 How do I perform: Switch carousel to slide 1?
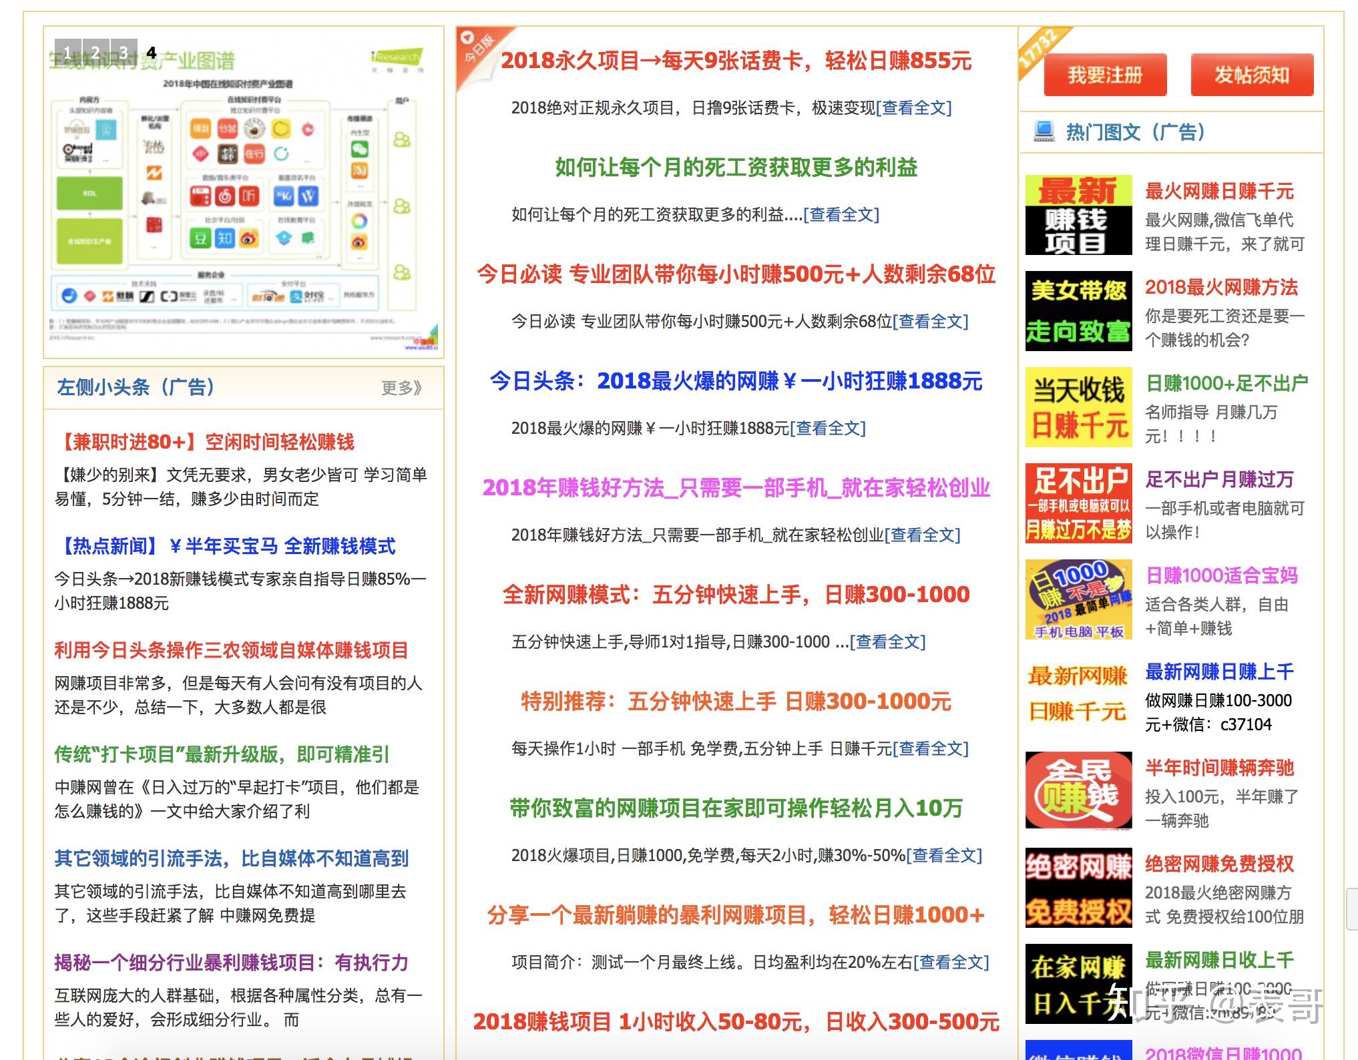(67, 52)
